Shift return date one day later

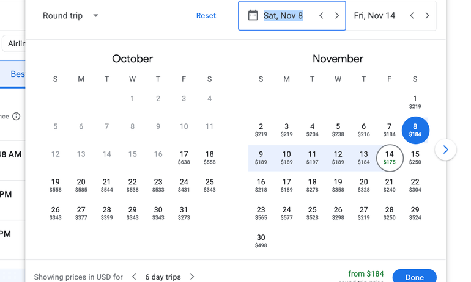coord(427,16)
